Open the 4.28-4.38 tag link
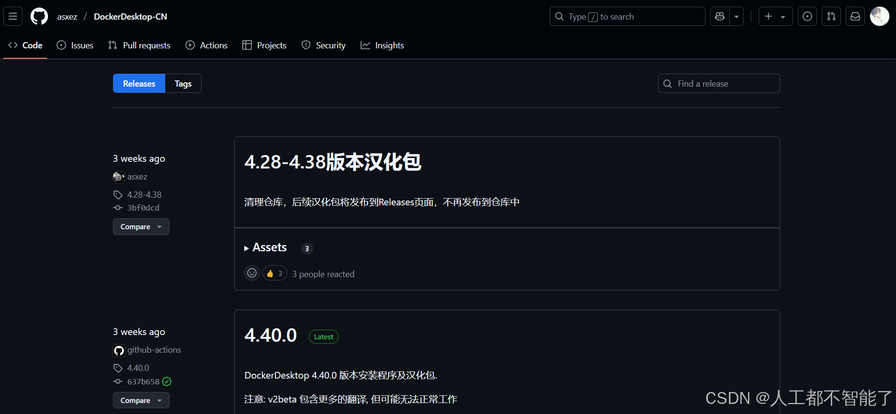Viewport: 896px width, 414px height. [x=144, y=195]
